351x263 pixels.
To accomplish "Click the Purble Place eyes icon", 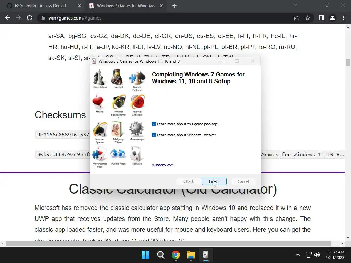I will 118,154.
